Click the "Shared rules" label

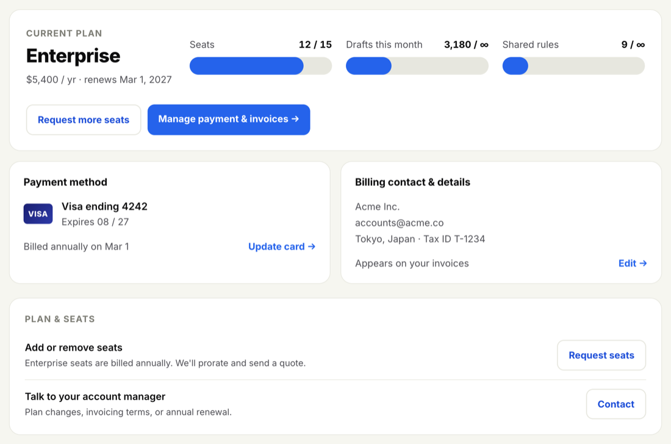(530, 45)
